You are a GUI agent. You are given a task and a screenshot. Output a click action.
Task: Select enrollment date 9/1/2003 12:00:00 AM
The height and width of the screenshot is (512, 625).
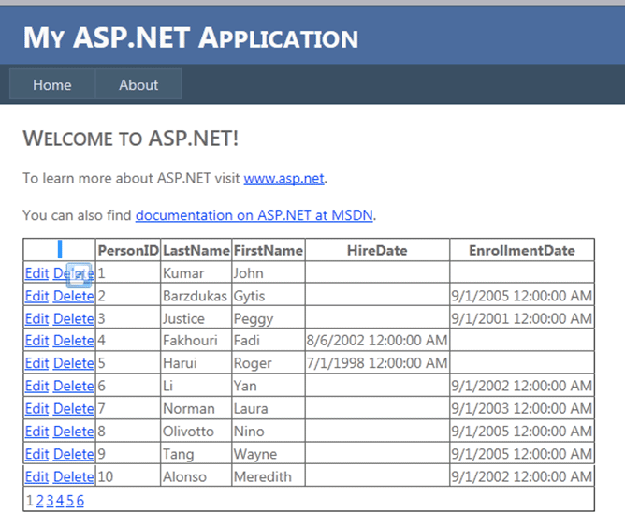pos(522,408)
